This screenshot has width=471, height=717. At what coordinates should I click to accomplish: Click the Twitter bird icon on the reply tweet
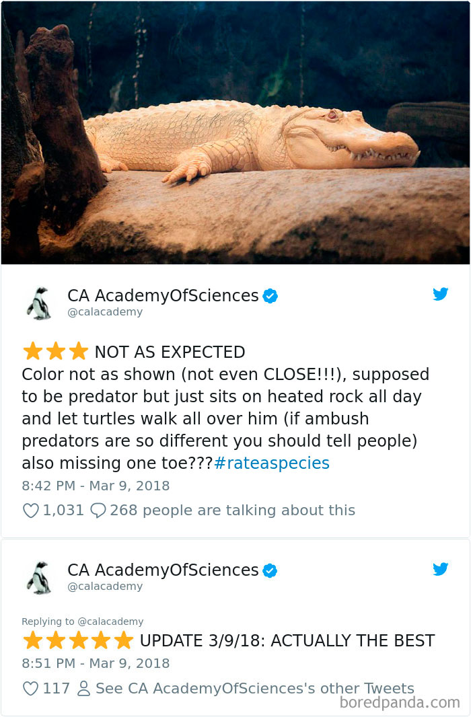(441, 569)
